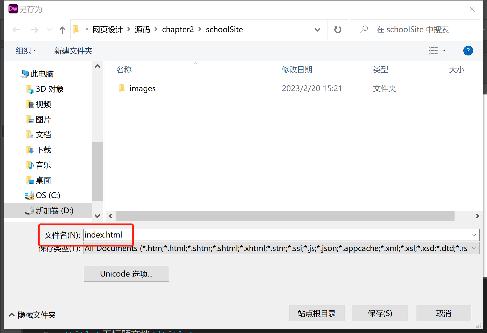Open the images folder in file list
487x333 pixels.
tap(142, 88)
